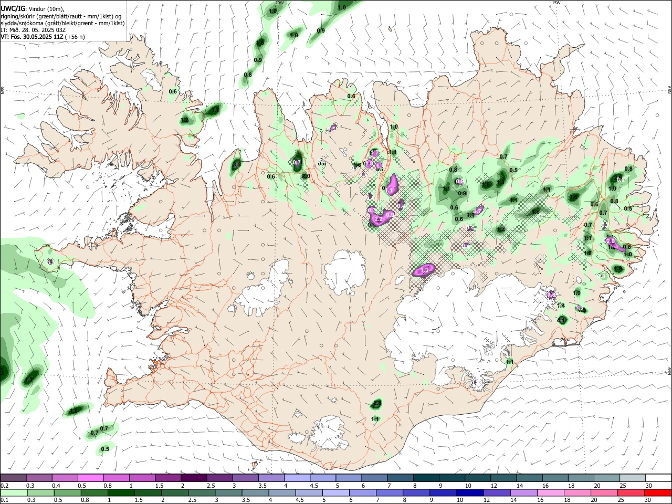The height and width of the screenshot is (504, 672).
Task: Click the 'rigning/skúrir' legend description line
Action: pos(60,16)
